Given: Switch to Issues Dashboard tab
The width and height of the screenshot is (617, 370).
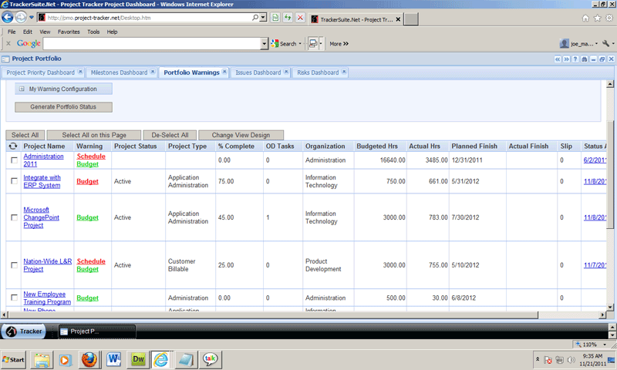Looking at the screenshot, I should click(x=258, y=72).
